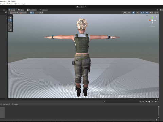Toggle scene audio speaker

coord(138,13)
